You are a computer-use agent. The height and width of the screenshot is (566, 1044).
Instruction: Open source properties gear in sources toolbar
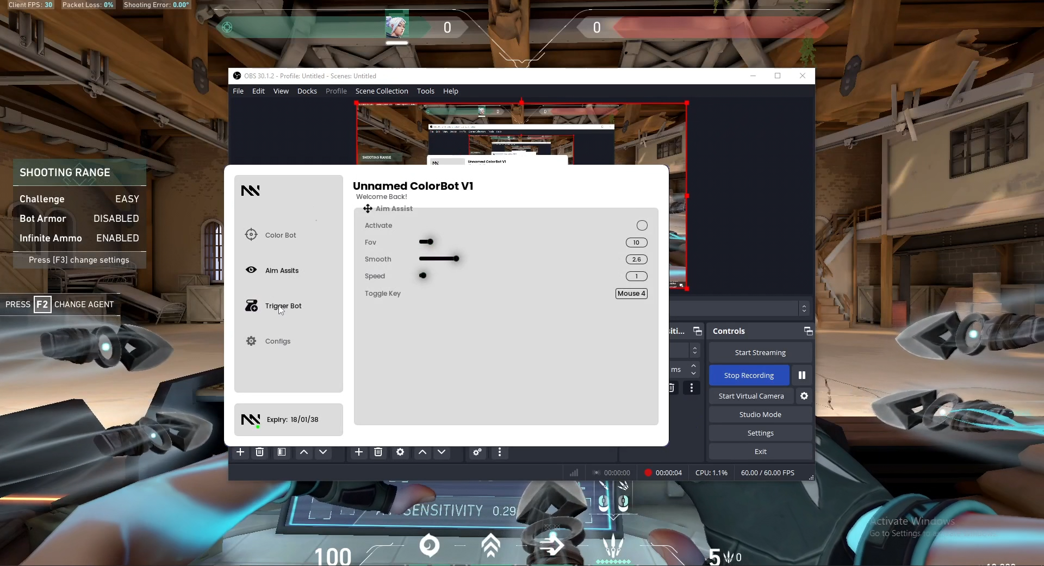(400, 452)
